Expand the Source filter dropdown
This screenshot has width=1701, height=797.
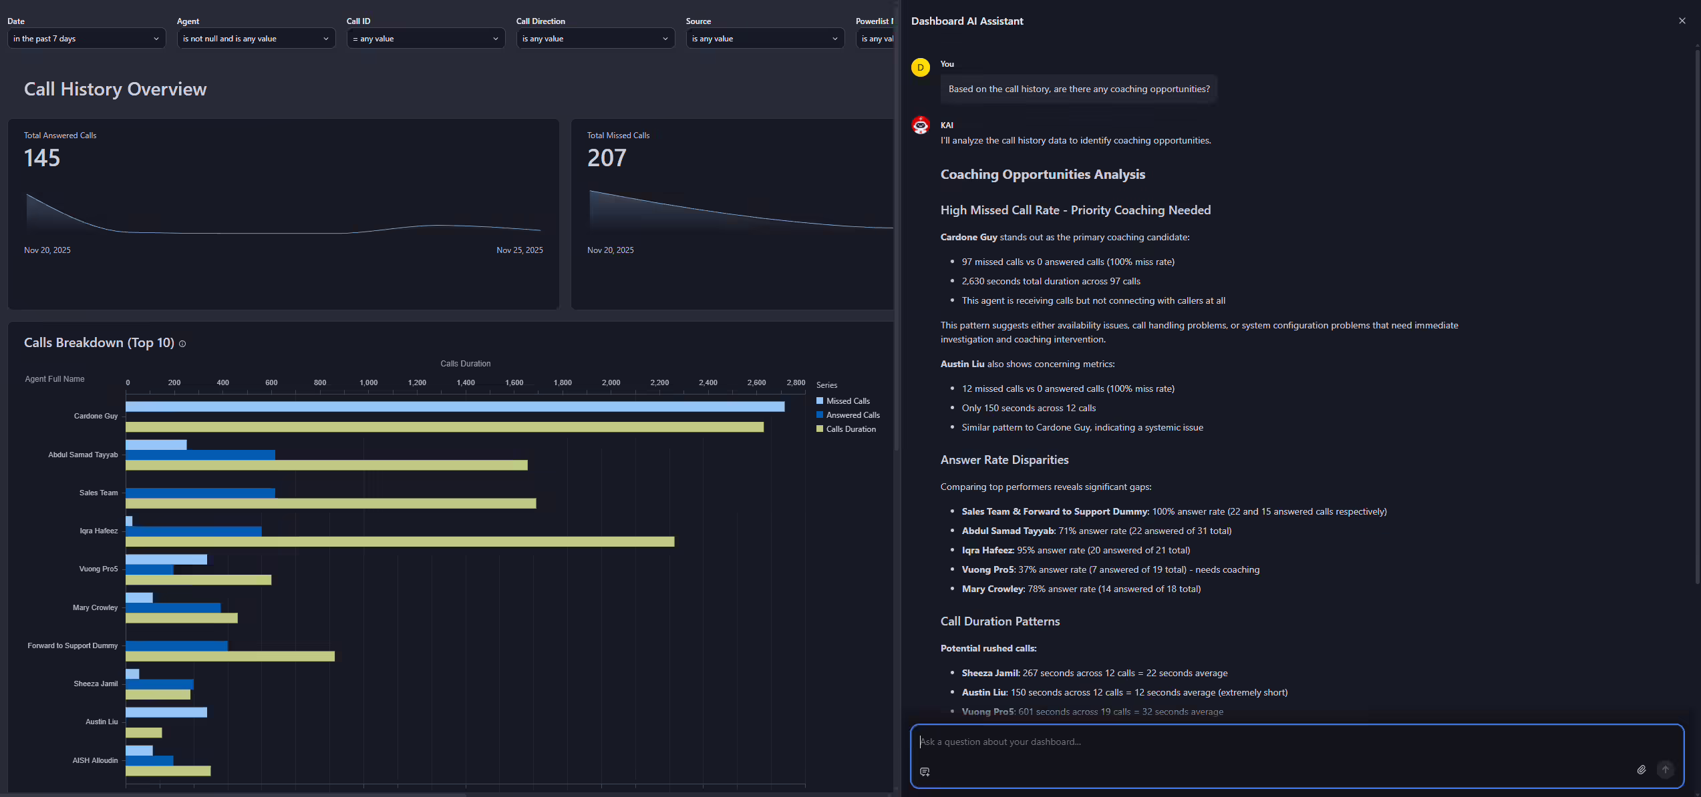[x=764, y=38]
